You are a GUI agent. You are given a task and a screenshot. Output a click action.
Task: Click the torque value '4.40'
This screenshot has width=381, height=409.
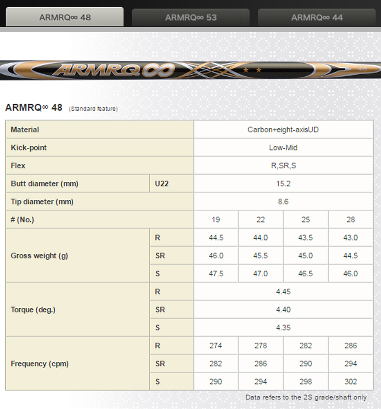(283, 310)
